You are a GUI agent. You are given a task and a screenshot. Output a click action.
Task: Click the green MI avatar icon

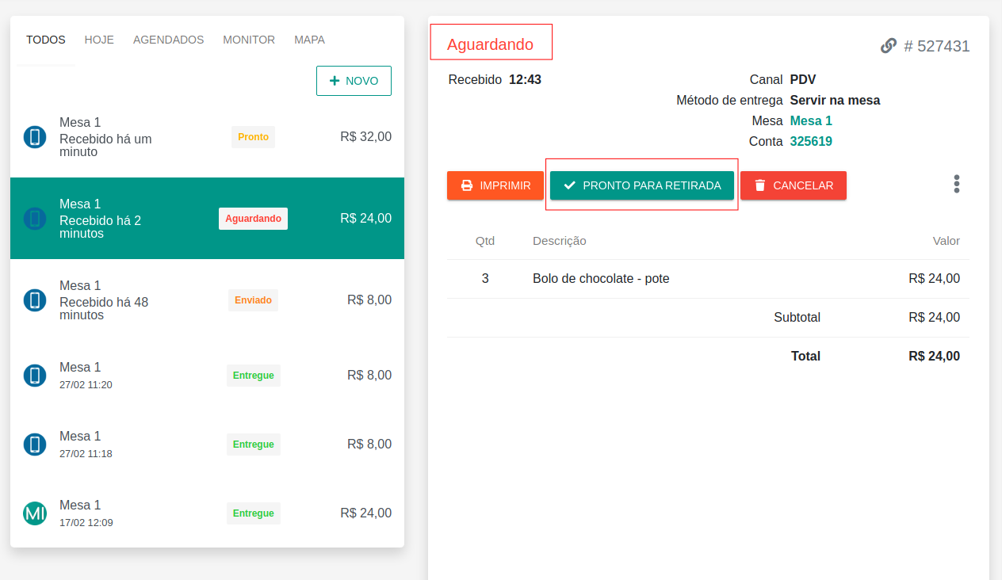coord(34,513)
